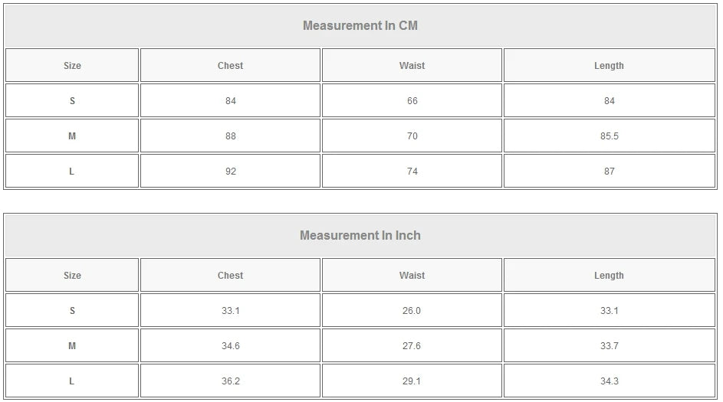Image resolution: width=723 pixels, height=402 pixels.
Task: Click the "Measurement In CM" table title
Action: [x=360, y=26]
